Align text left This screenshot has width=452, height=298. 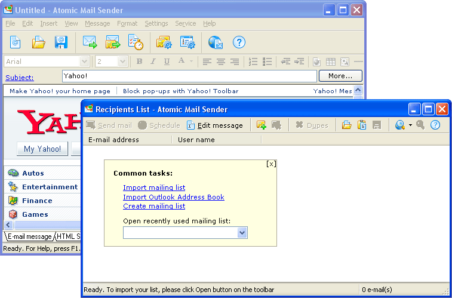coord(207,62)
